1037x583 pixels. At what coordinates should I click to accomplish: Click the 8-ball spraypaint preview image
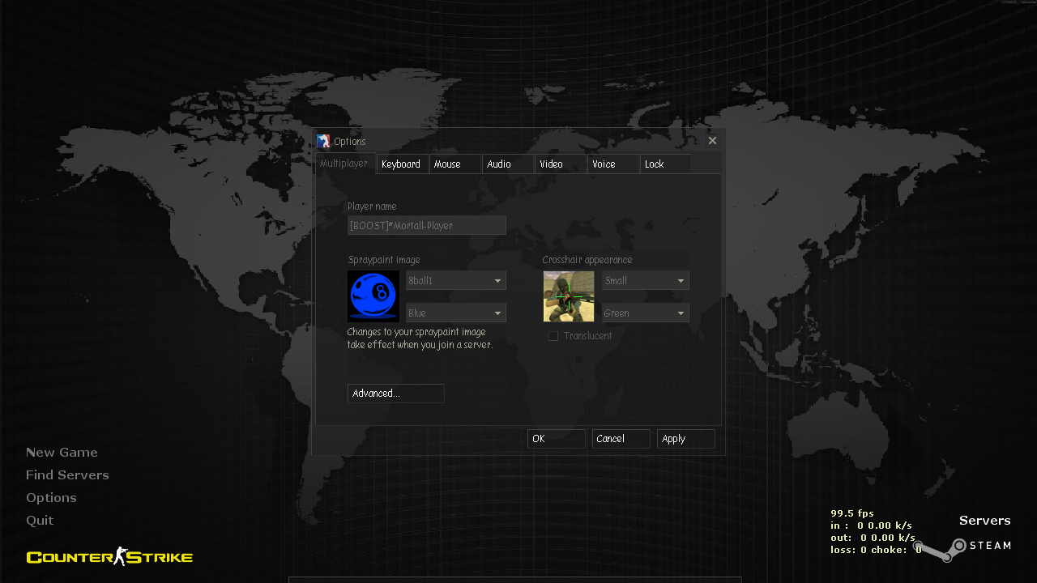373,296
